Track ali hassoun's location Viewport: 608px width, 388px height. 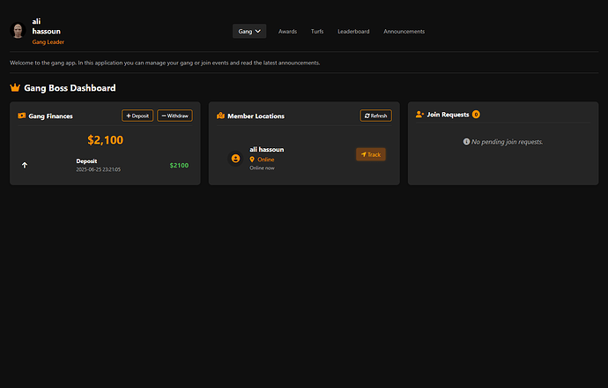click(x=371, y=154)
